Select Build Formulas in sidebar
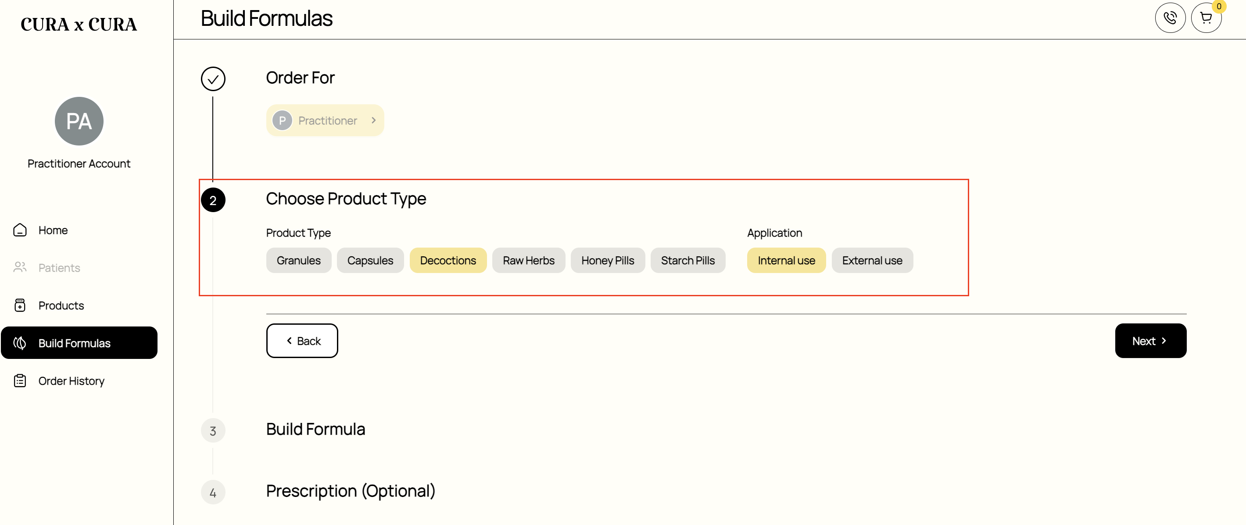 point(79,343)
